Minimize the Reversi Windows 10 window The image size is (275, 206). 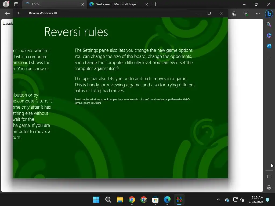coord(197,13)
